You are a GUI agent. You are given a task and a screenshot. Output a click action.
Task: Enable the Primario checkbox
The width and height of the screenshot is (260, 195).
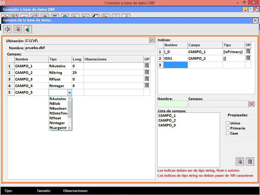tap(228, 128)
